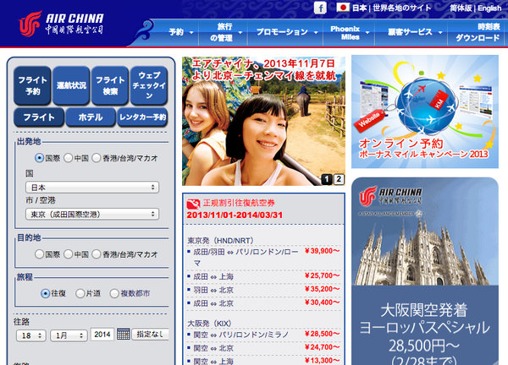508x365 pixels.
Task: Show banner slide 2
Action: pos(339,179)
